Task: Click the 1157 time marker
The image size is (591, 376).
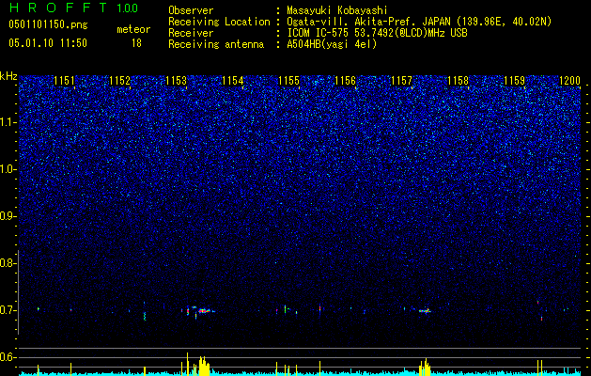Action: tap(402, 81)
